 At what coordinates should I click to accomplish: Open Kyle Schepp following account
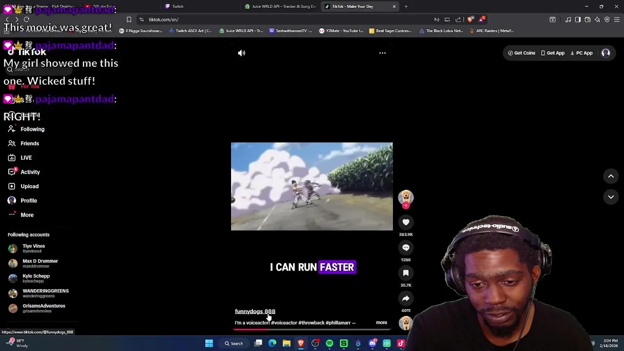[29, 278]
